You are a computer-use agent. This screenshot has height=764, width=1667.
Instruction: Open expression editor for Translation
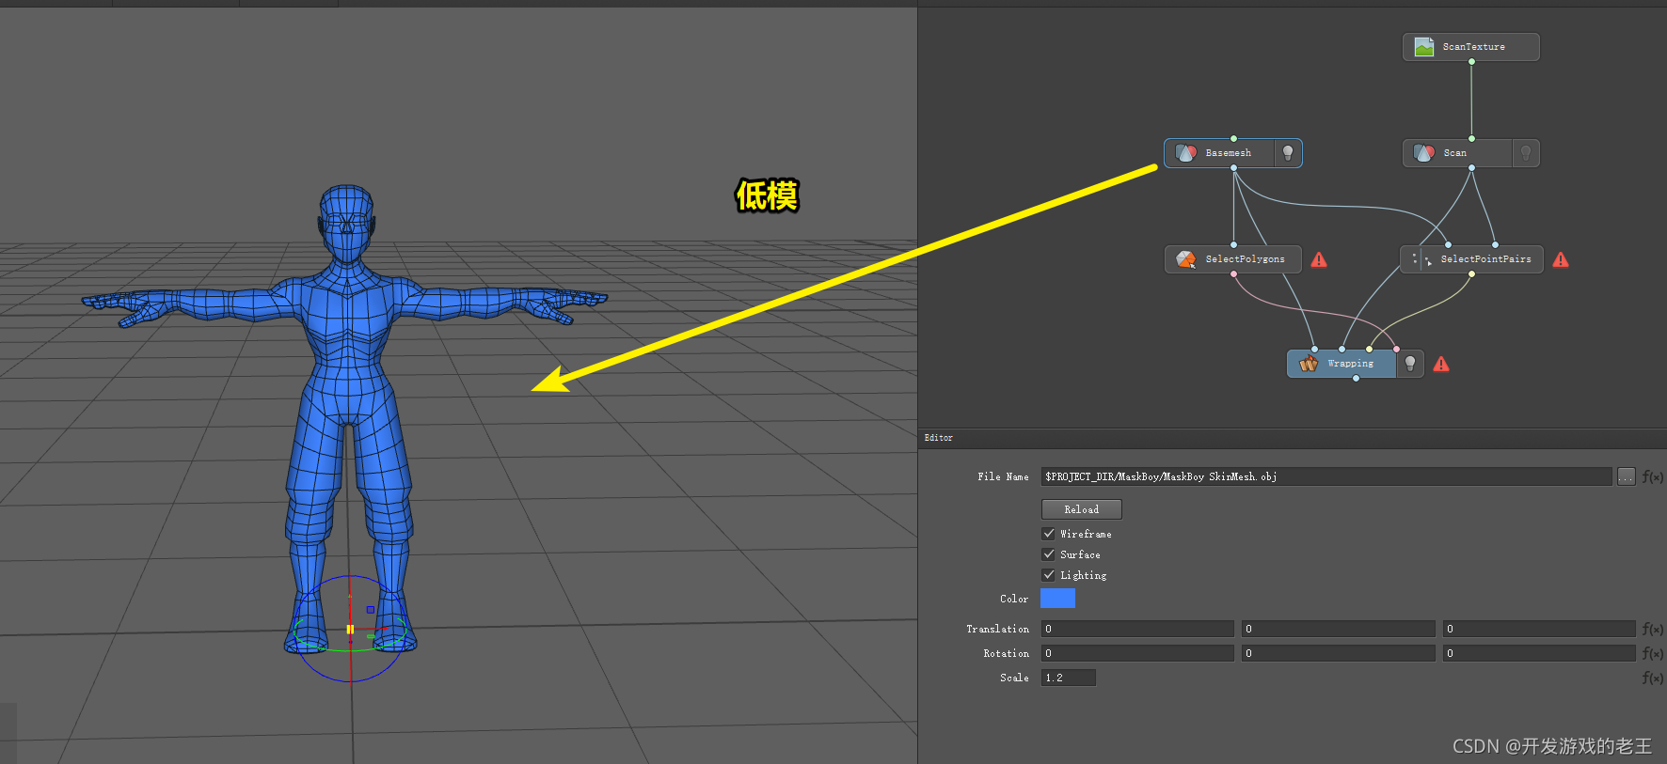1653,629
